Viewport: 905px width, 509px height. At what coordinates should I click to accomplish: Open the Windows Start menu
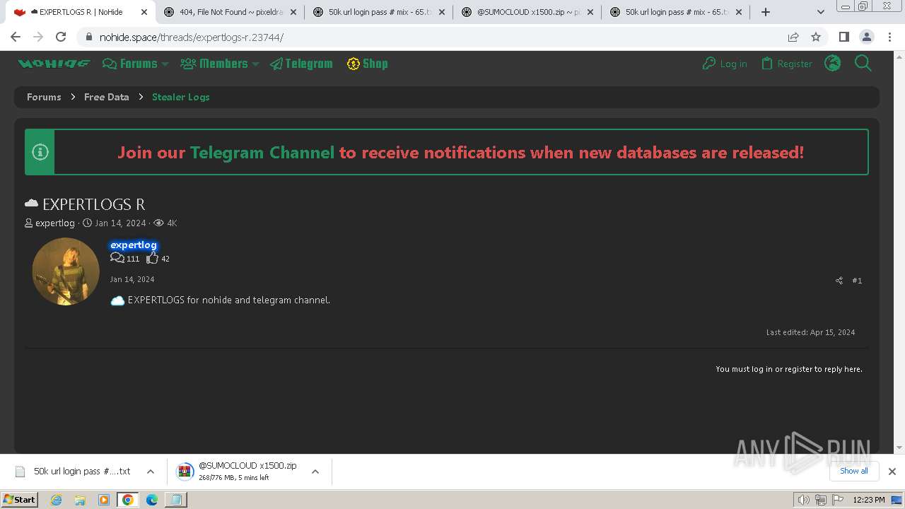pyautogui.click(x=19, y=499)
